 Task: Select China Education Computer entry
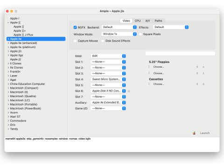[x=28, y=84]
